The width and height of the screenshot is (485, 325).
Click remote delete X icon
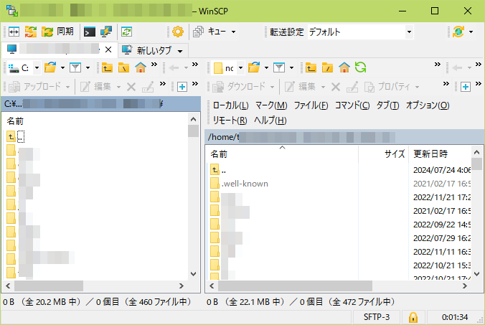tap(336, 87)
